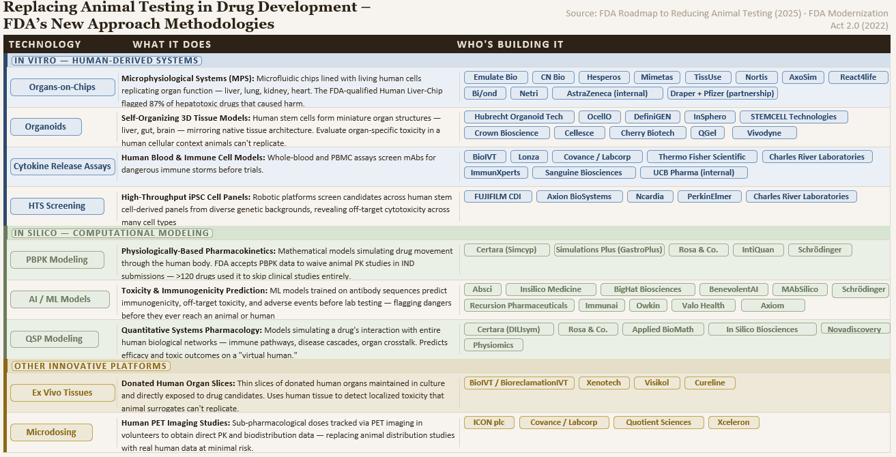Select the Insilico Medicine tag

click(551, 290)
